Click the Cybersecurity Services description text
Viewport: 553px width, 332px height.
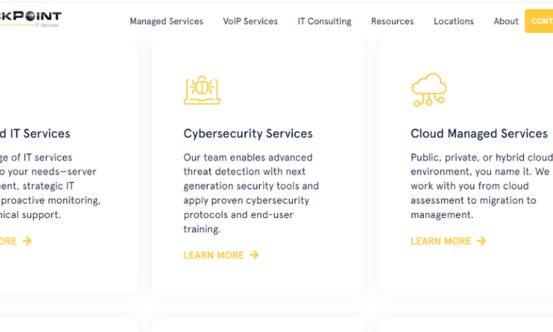pos(251,193)
